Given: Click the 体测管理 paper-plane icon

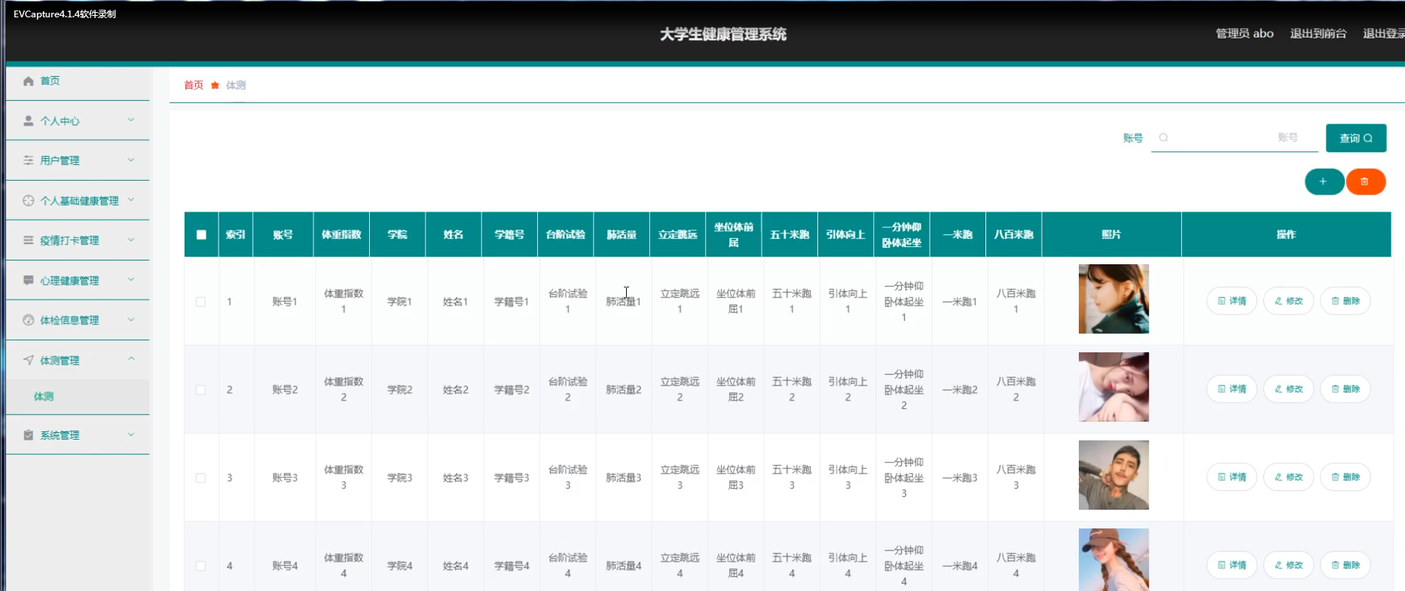Looking at the screenshot, I should pyautogui.click(x=29, y=360).
